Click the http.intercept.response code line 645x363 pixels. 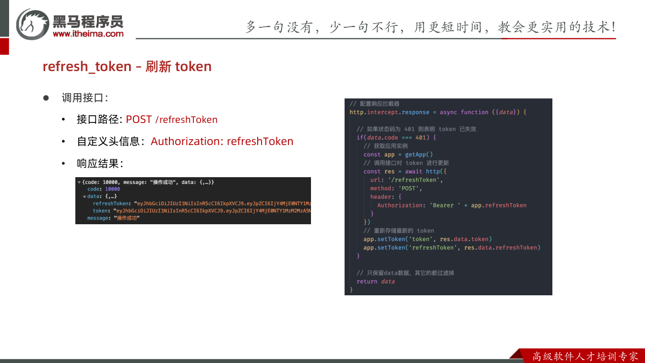pyautogui.click(x=438, y=112)
